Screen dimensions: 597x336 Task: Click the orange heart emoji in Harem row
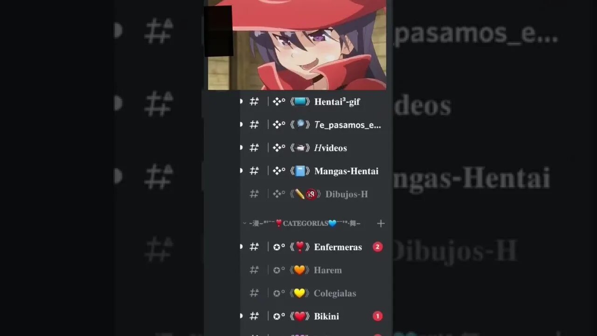[x=299, y=270]
